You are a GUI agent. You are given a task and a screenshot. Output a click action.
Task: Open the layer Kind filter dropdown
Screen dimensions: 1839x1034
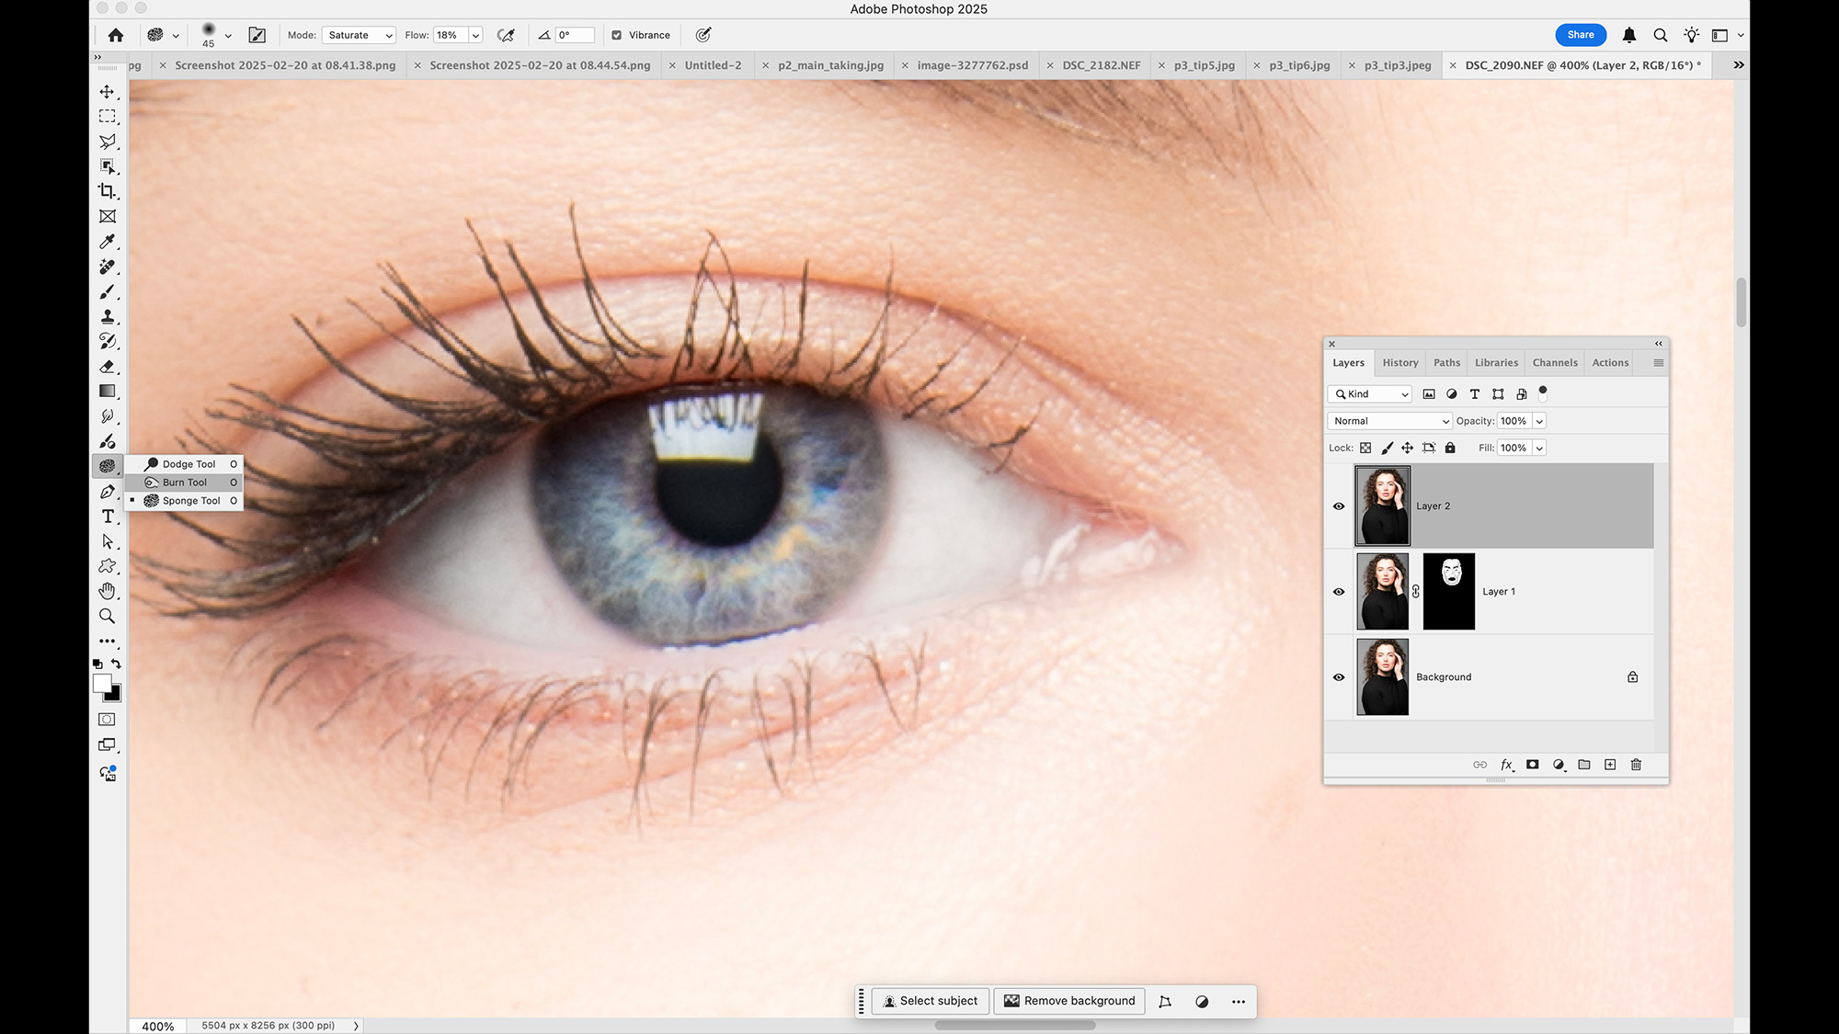[x=1370, y=394]
